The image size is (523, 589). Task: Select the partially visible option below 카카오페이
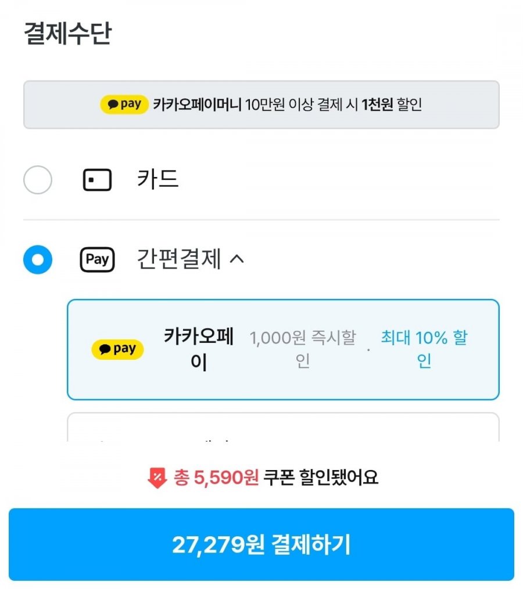point(283,427)
